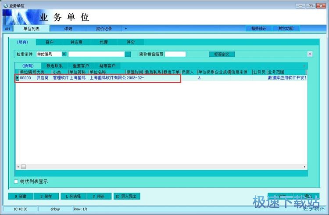This screenshot has height=215, width=329.
Task: Filter by the 其它 category tab
Action: (131, 42)
